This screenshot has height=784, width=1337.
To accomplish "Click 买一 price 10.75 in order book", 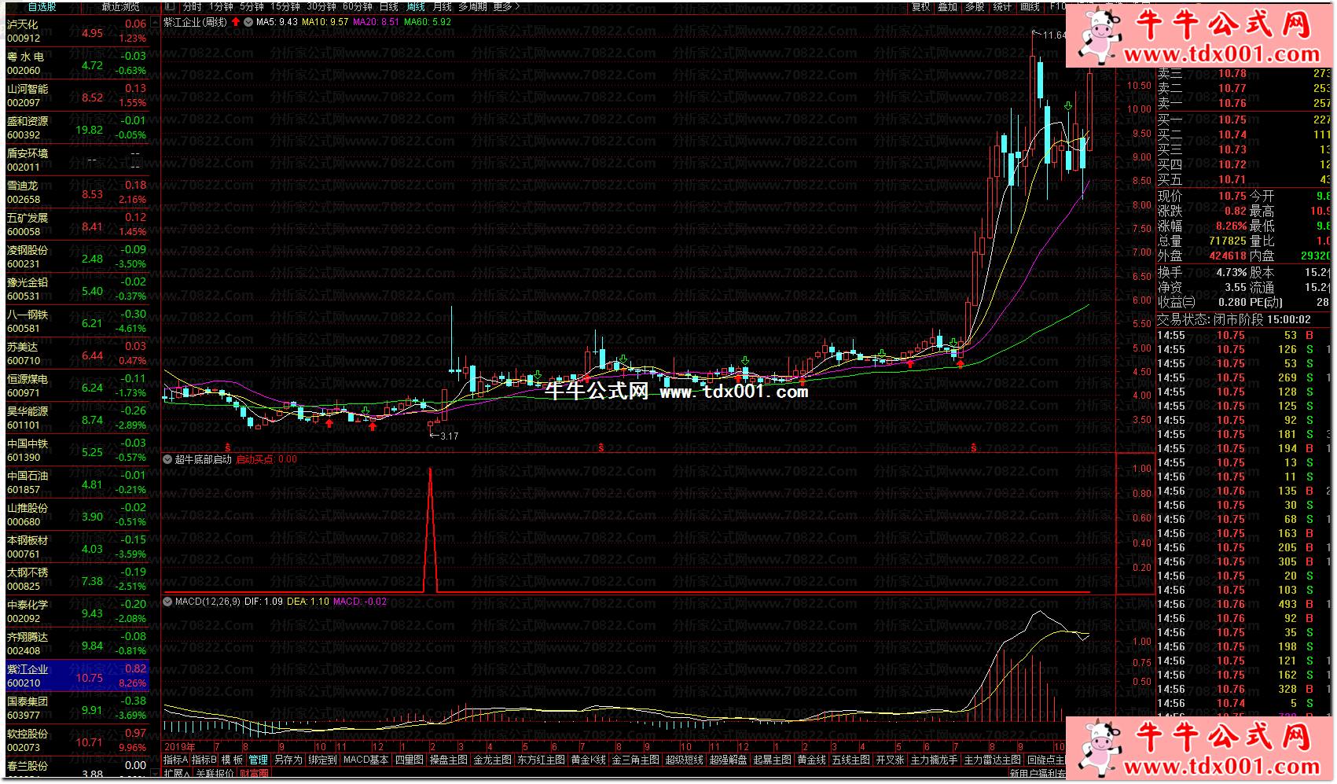I will (x=1232, y=120).
